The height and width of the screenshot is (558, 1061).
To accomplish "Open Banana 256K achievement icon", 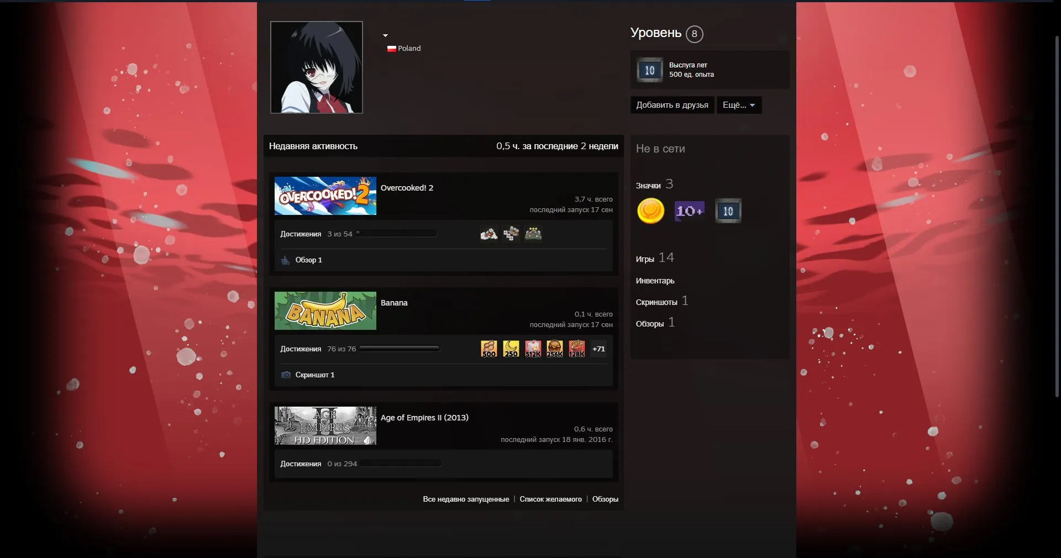I will pyautogui.click(x=554, y=349).
